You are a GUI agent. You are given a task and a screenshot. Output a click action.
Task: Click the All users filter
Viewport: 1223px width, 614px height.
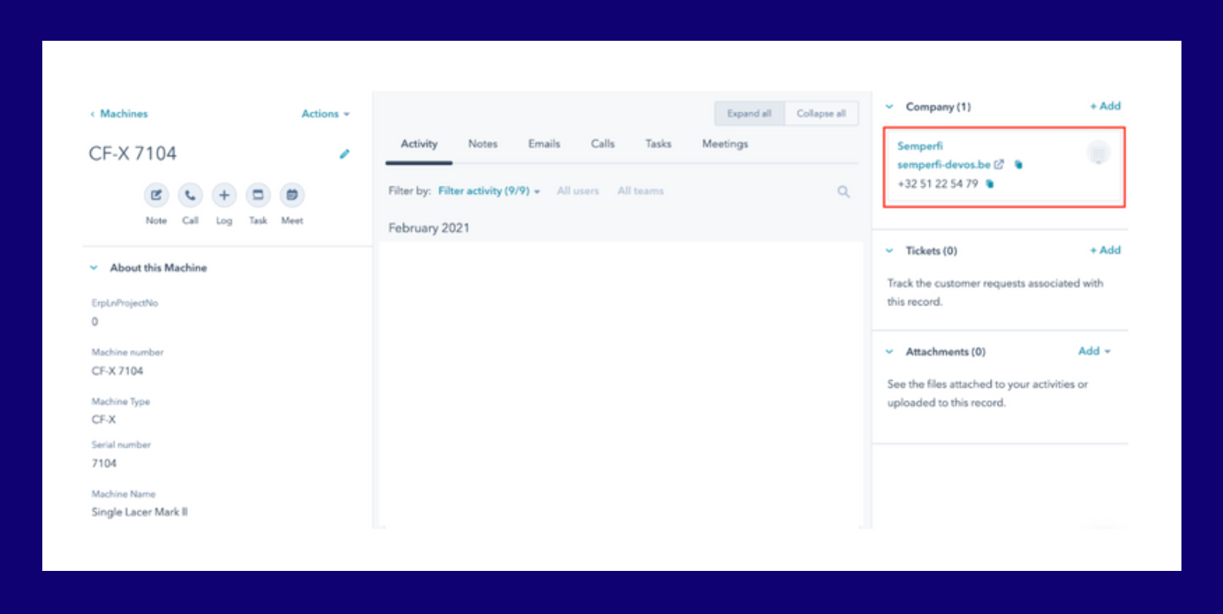[578, 191]
